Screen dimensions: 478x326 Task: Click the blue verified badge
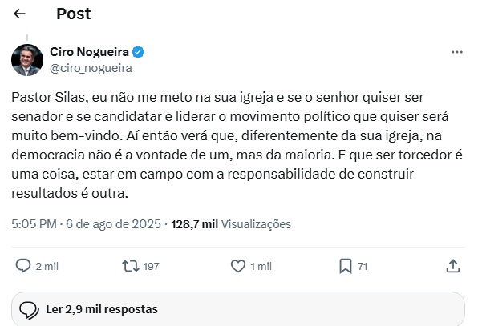pos(138,52)
